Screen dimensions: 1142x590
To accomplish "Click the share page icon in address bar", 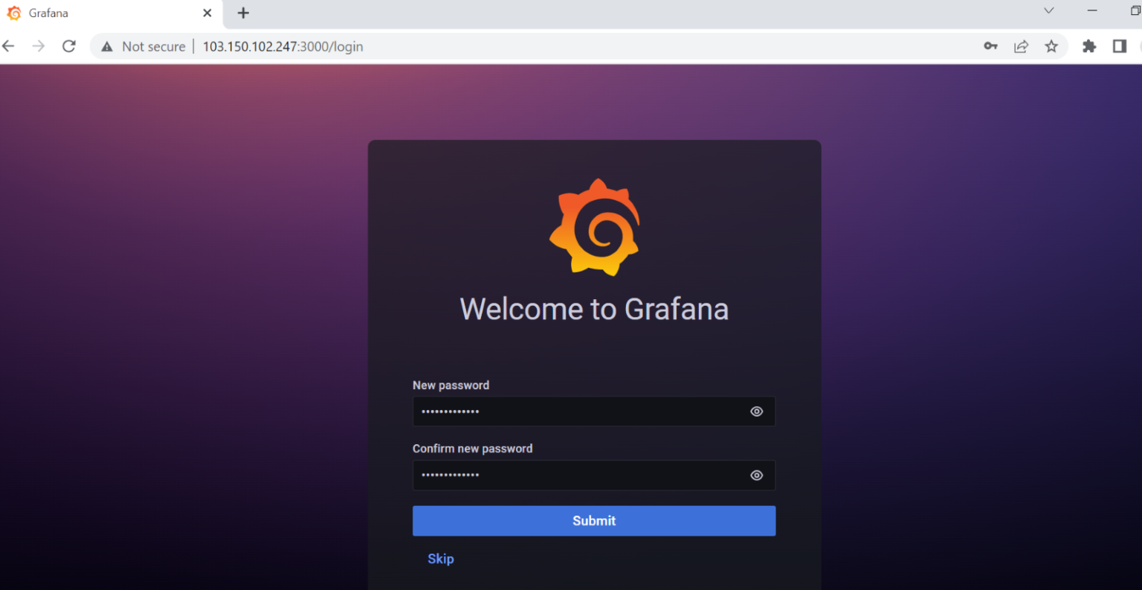I will click(1021, 46).
